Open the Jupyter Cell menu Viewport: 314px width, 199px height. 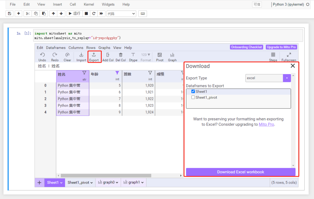point(73,4)
